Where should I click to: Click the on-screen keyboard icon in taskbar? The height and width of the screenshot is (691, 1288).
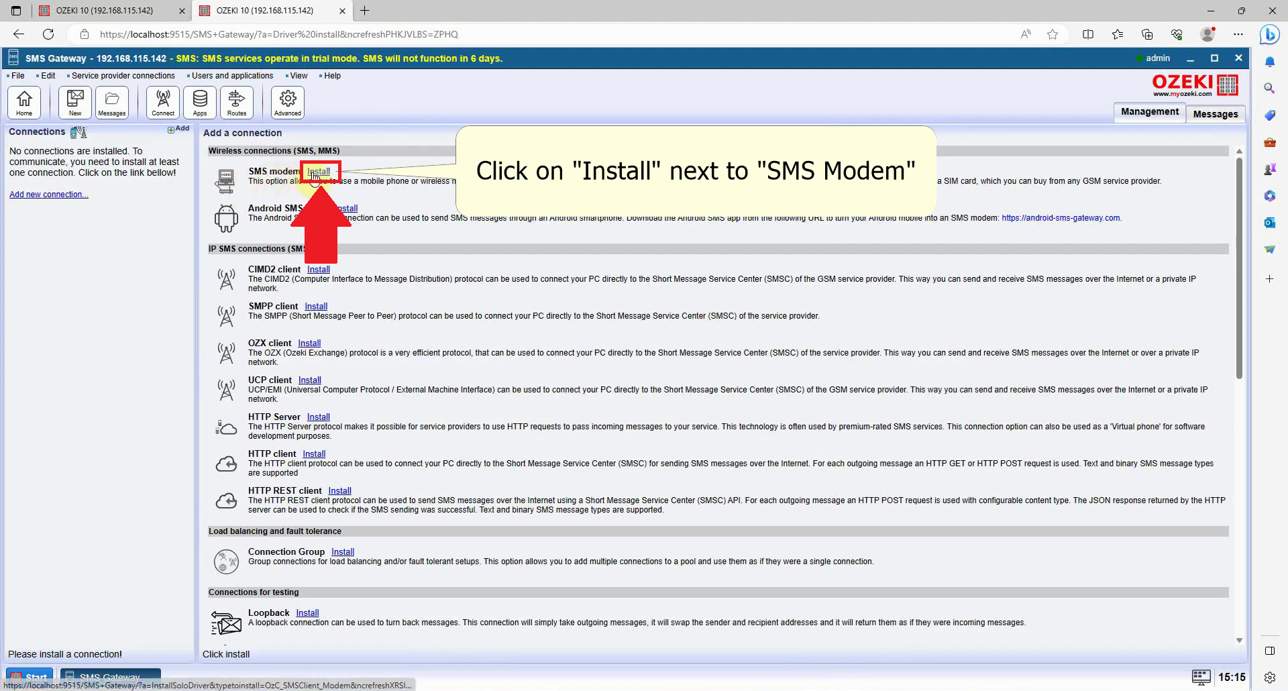pos(1201,676)
